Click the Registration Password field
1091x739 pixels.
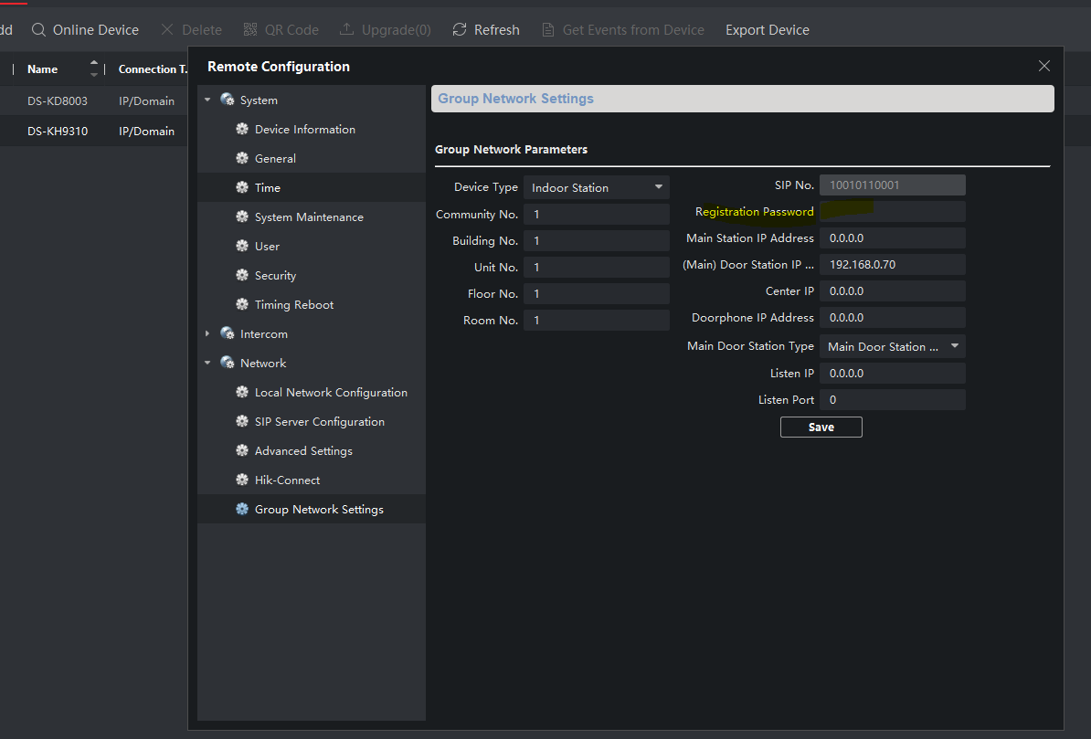pos(892,212)
